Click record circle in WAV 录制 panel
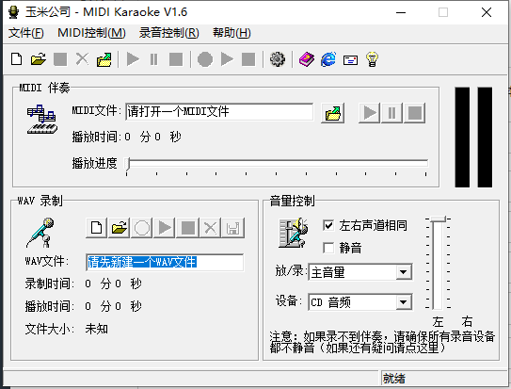Screen dimensions: 511x389 click(x=142, y=228)
